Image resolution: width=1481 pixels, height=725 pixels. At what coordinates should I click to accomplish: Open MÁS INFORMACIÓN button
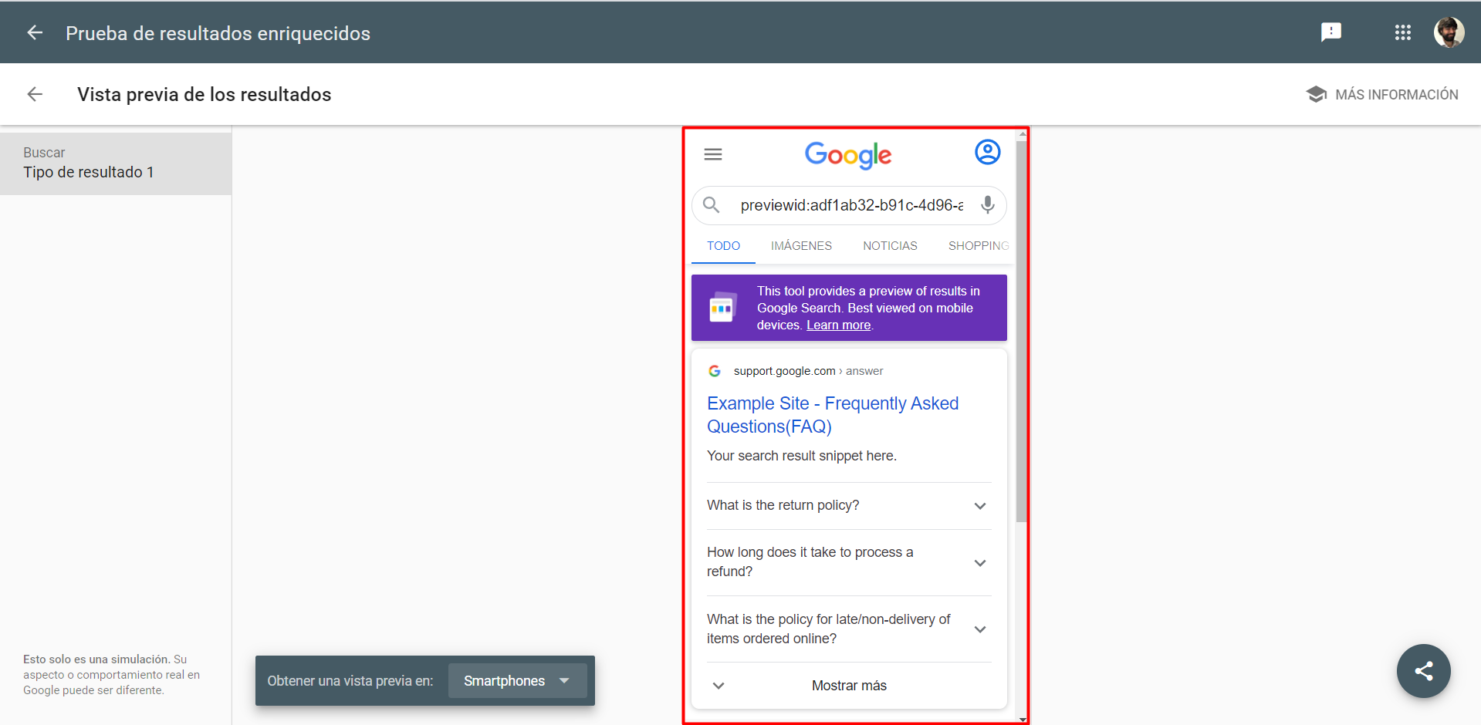(x=1382, y=94)
